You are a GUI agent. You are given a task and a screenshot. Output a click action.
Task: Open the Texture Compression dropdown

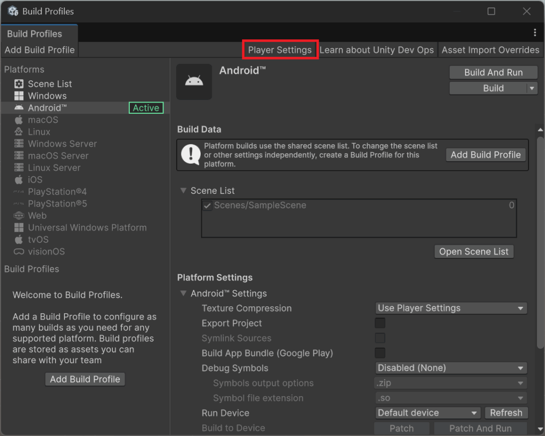[x=451, y=308]
